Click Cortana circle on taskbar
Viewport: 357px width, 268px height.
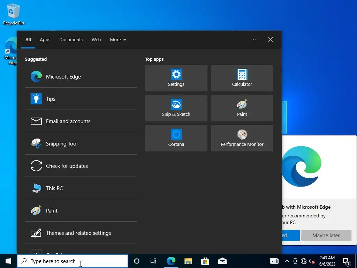(137, 261)
